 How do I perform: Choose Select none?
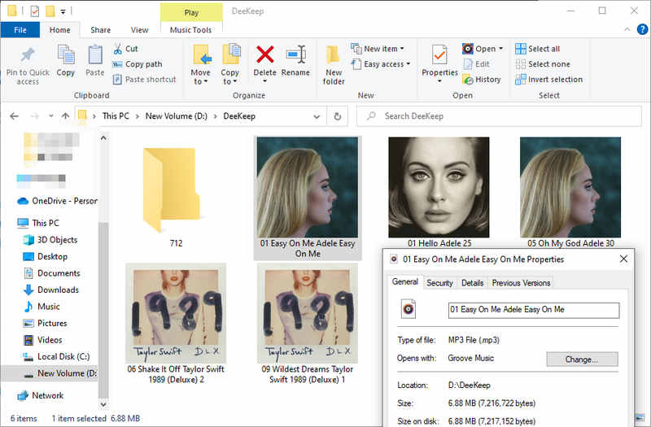click(x=543, y=64)
